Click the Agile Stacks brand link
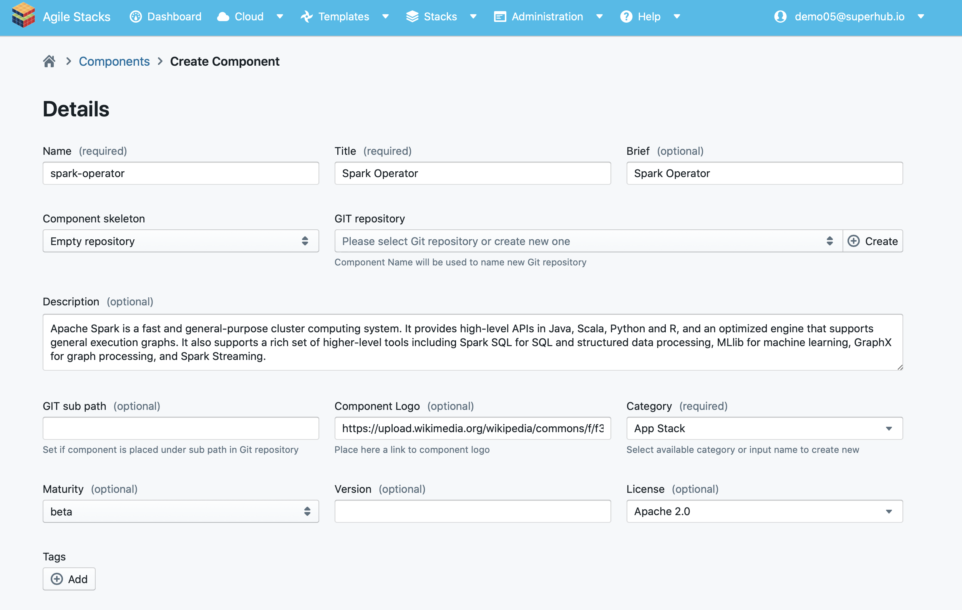Image resolution: width=962 pixels, height=610 pixels. (76, 17)
